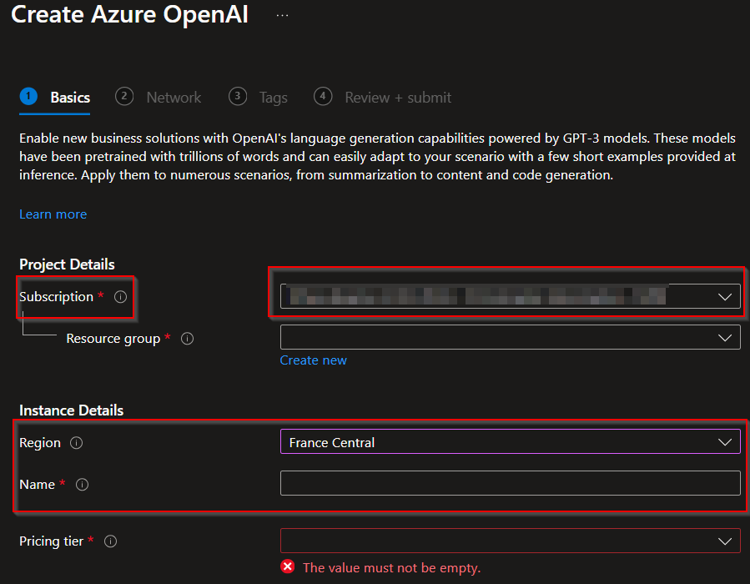
Task: Click the step 3 circle icon for Tags
Action: [x=238, y=97]
